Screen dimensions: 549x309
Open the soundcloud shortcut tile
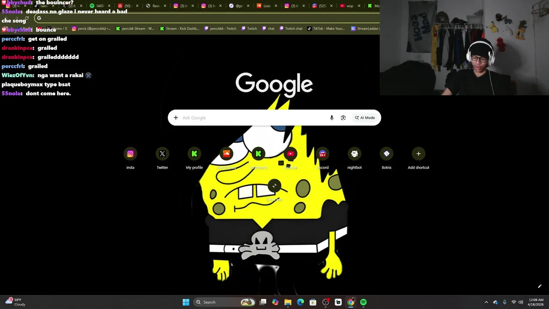(x=226, y=158)
